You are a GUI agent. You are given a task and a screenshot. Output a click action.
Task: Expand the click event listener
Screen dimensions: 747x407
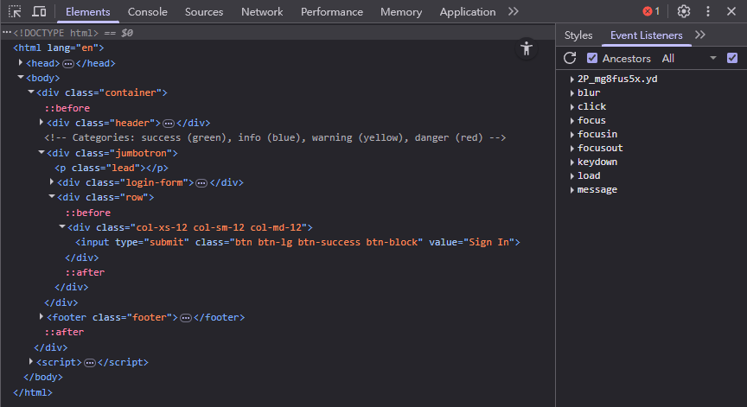572,107
